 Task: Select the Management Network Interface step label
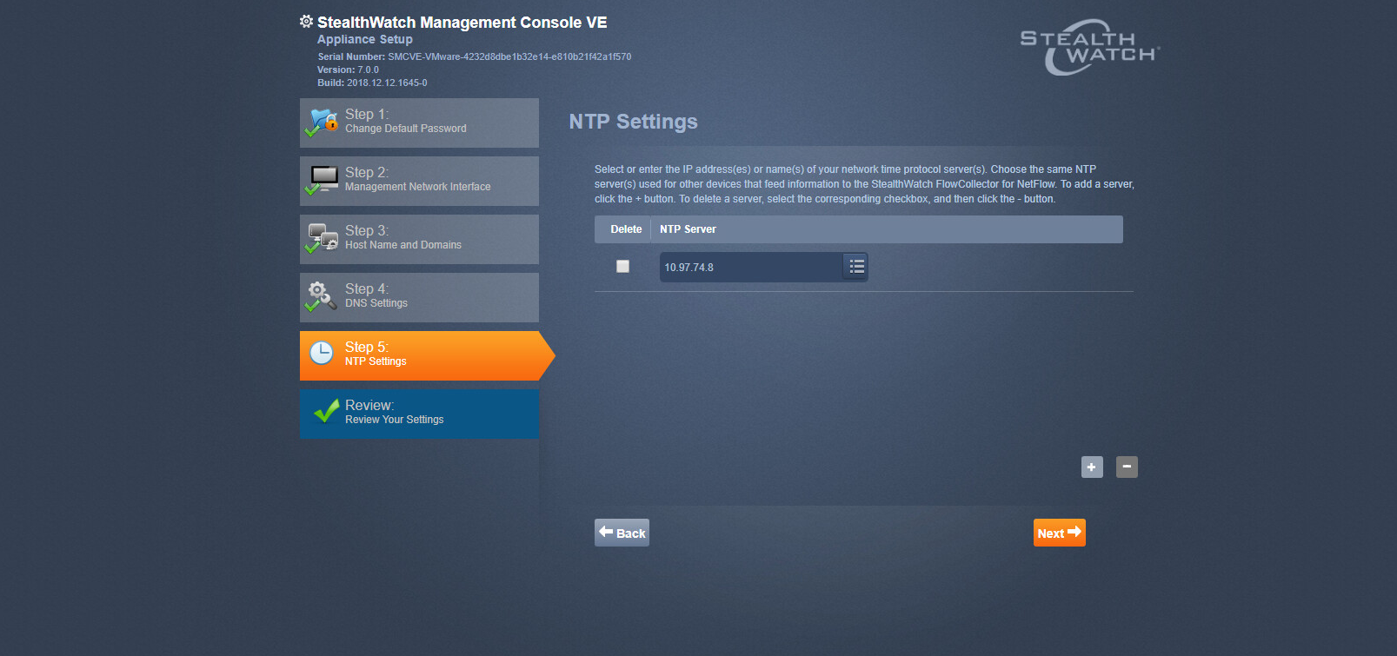(x=417, y=187)
